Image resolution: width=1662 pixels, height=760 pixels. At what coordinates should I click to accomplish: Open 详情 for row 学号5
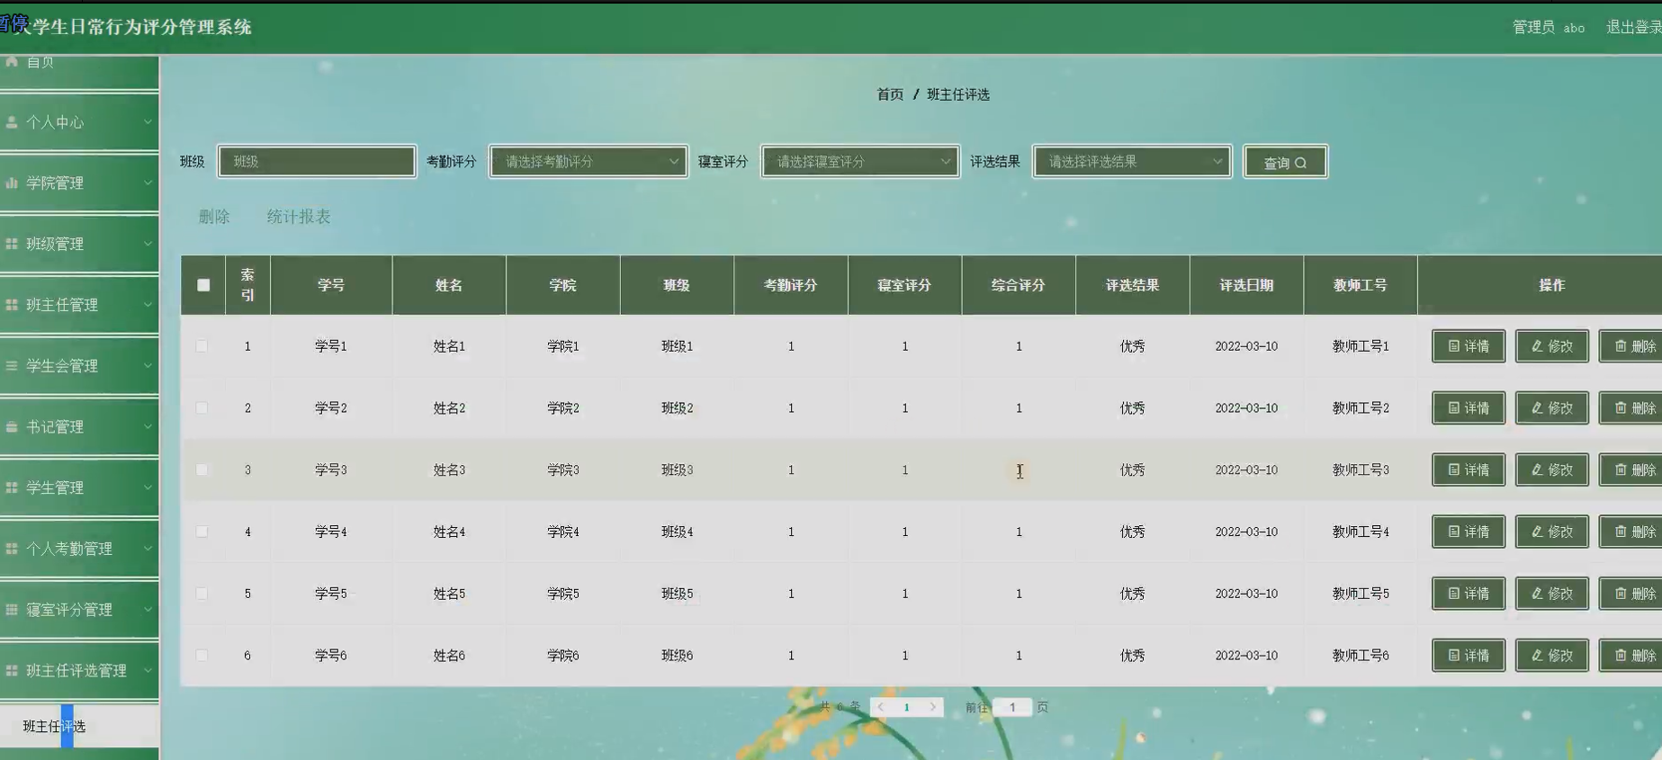point(1469,594)
